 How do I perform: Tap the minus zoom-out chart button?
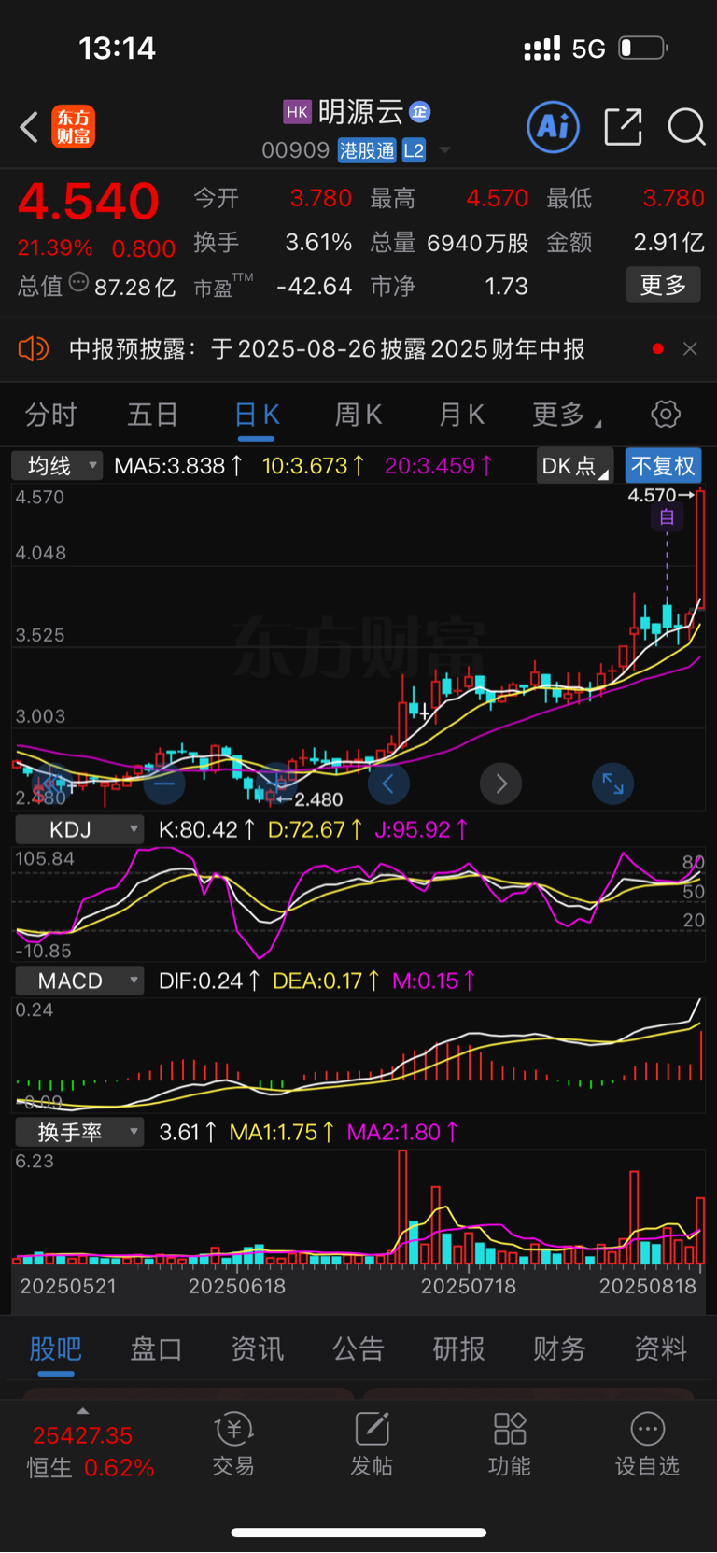(164, 784)
